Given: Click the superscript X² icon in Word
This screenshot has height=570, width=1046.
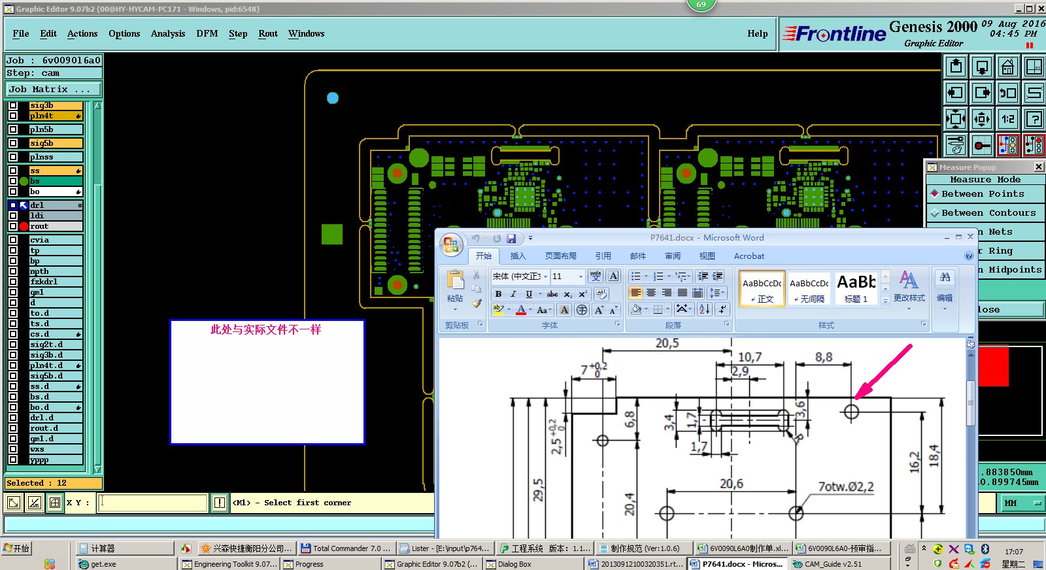Looking at the screenshot, I should click(x=582, y=294).
